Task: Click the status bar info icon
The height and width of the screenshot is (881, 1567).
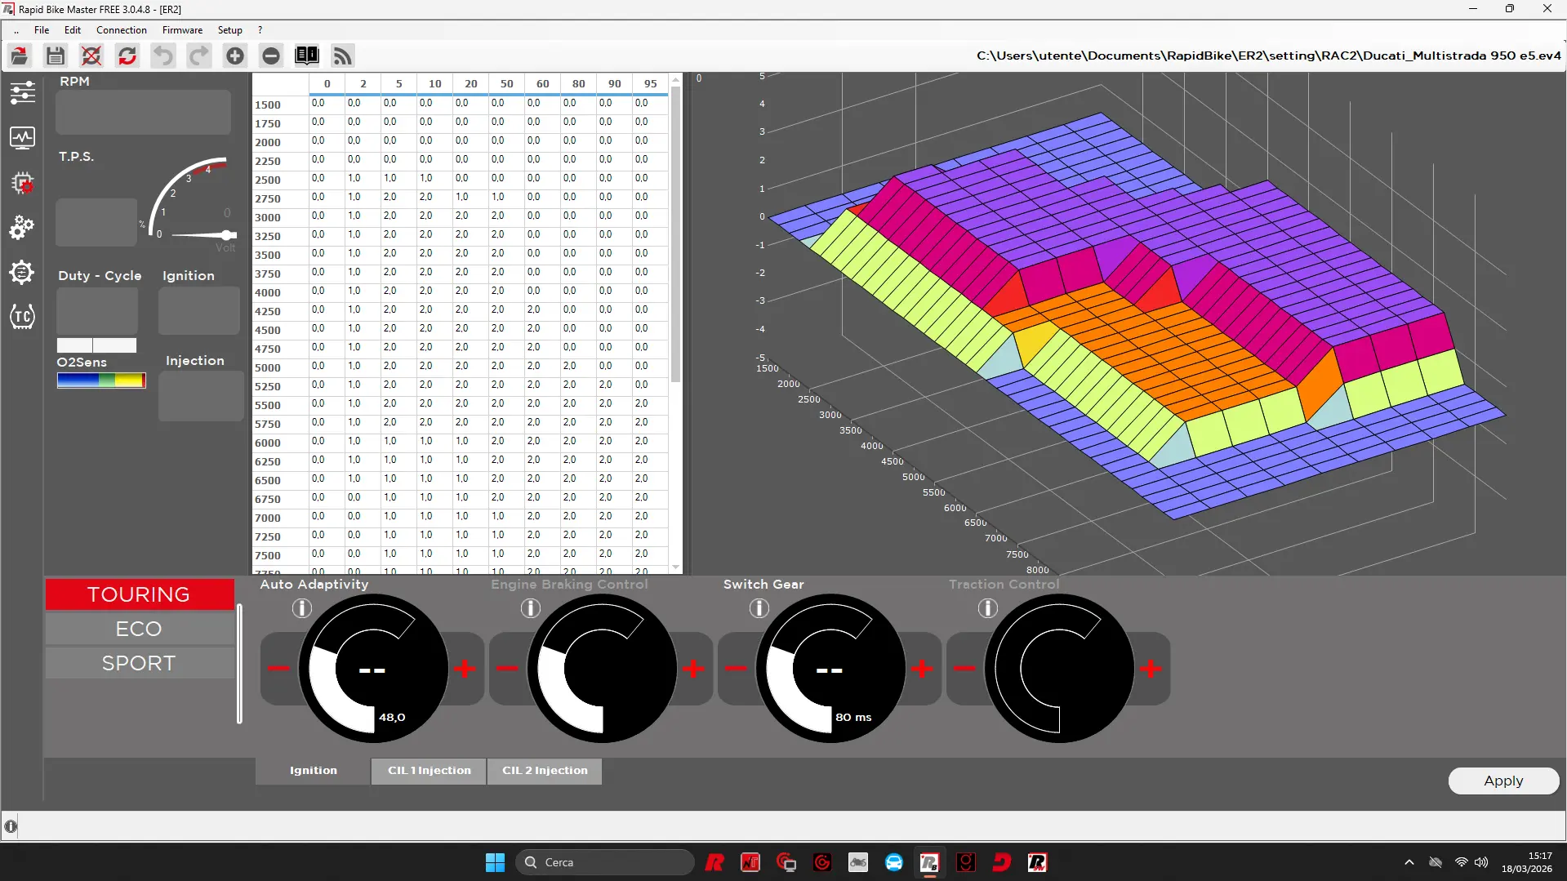Action: (11, 826)
